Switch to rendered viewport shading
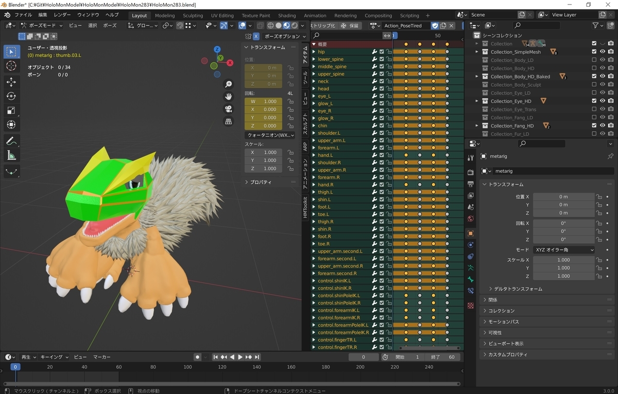 click(295, 25)
